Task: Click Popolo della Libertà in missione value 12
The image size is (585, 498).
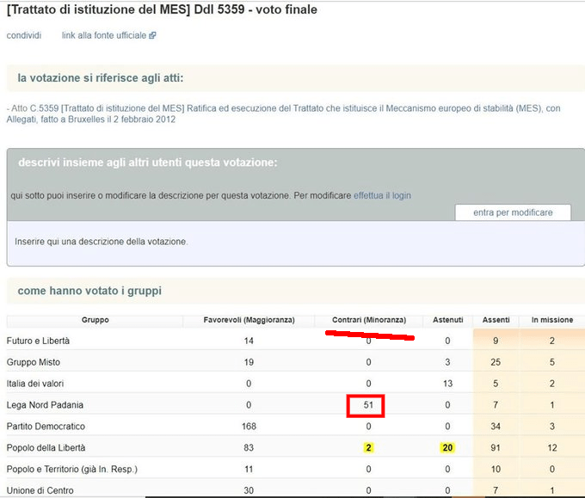Action: (552, 447)
